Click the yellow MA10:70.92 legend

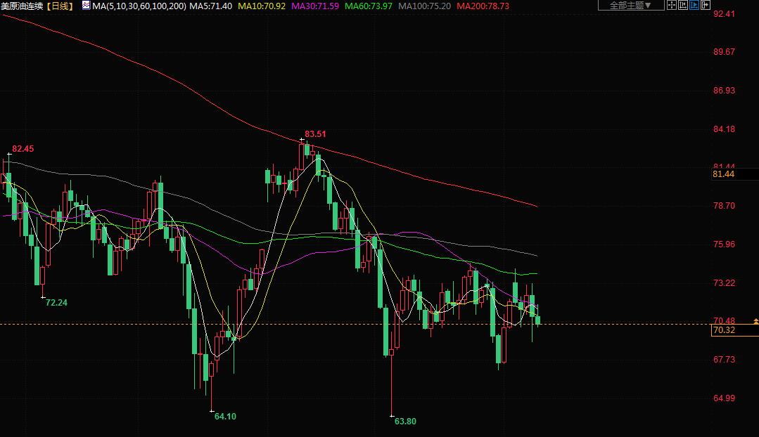[x=262, y=6]
